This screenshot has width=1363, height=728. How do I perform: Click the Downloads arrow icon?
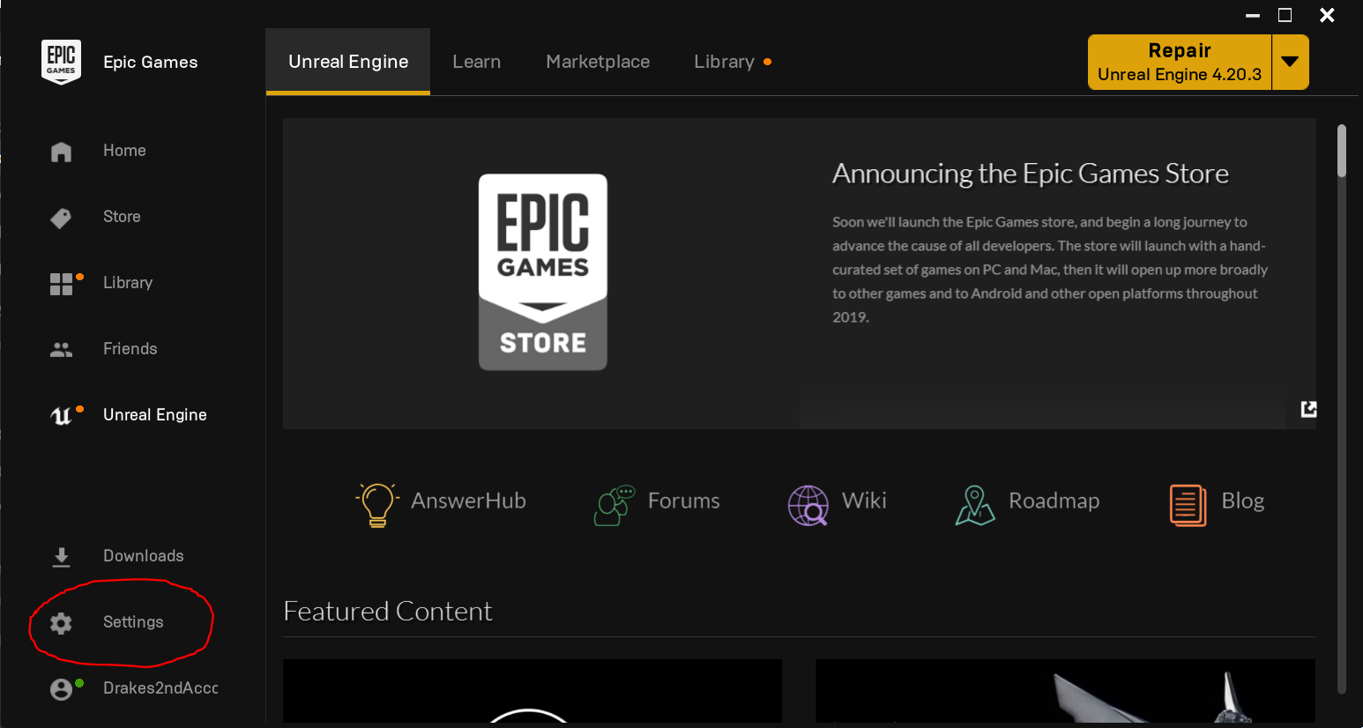tap(61, 557)
